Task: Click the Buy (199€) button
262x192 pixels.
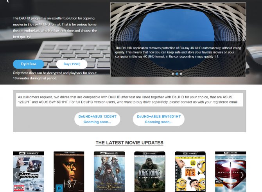Action: (72, 64)
